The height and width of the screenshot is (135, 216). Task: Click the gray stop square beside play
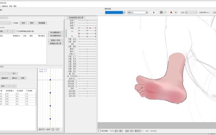point(161,12)
